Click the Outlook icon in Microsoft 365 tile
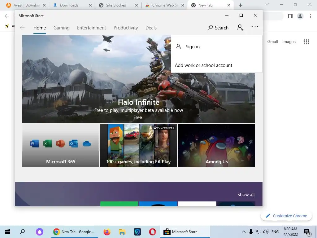 [x=73, y=143]
